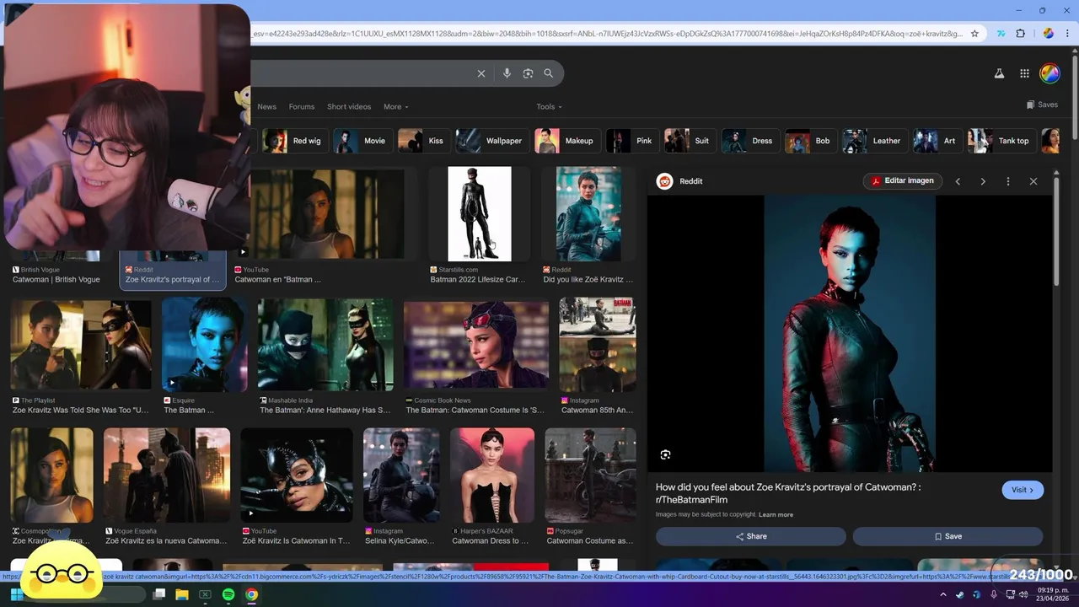Image resolution: width=1079 pixels, height=607 pixels.
Task: Open Spotify from the taskbar
Action: click(x=228, y=595)
